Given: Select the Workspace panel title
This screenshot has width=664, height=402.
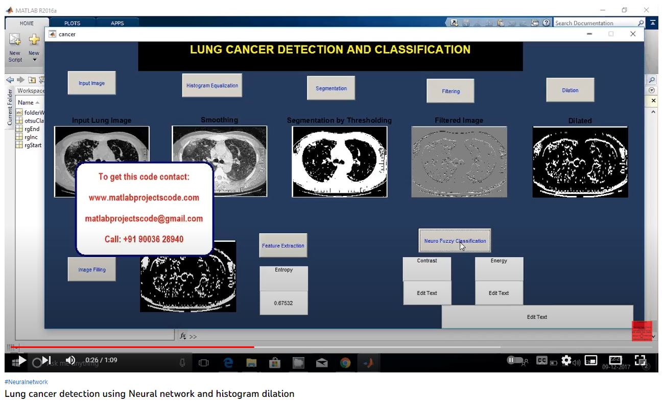Looking at the screenshot, I should point(31,91).
